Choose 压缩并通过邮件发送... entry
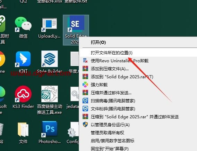This screenshot has height=151, width=197. (x=138, y=93)
